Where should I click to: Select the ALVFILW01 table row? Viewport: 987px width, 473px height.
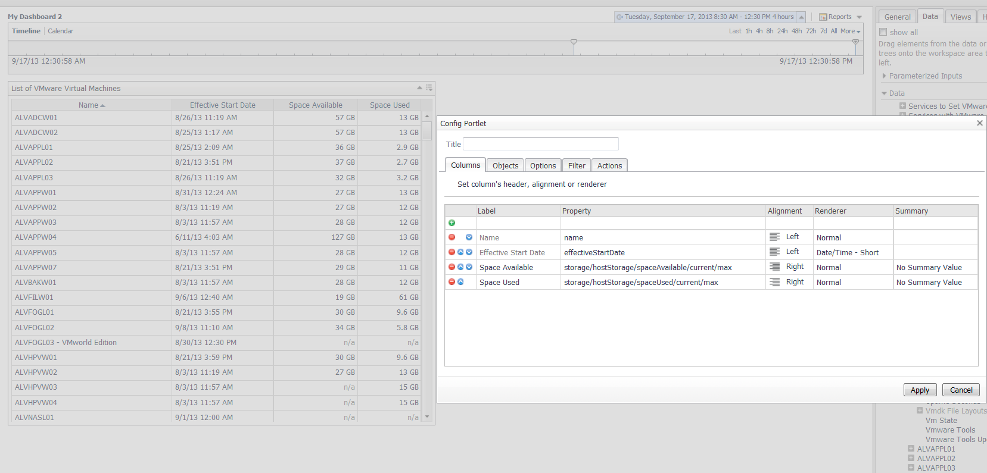click(x=216, y=297)
